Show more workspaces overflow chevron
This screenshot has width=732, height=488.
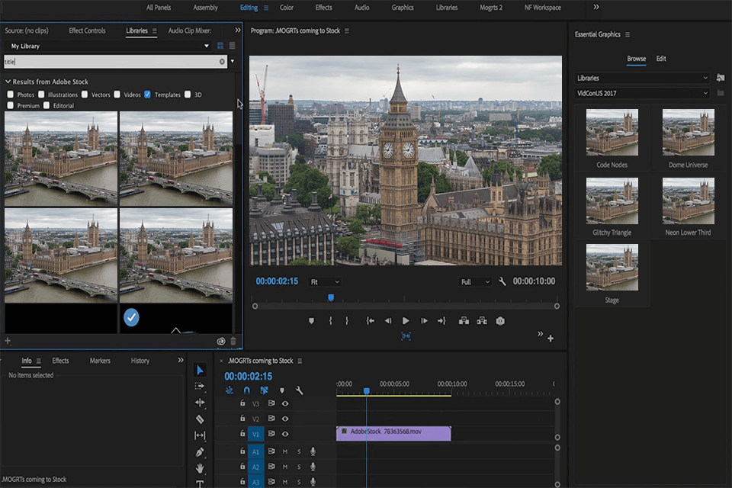coord(596,7)
